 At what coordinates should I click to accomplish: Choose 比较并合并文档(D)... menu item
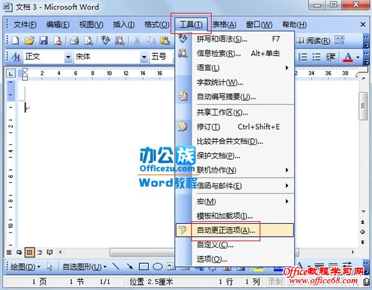[235, 141]
